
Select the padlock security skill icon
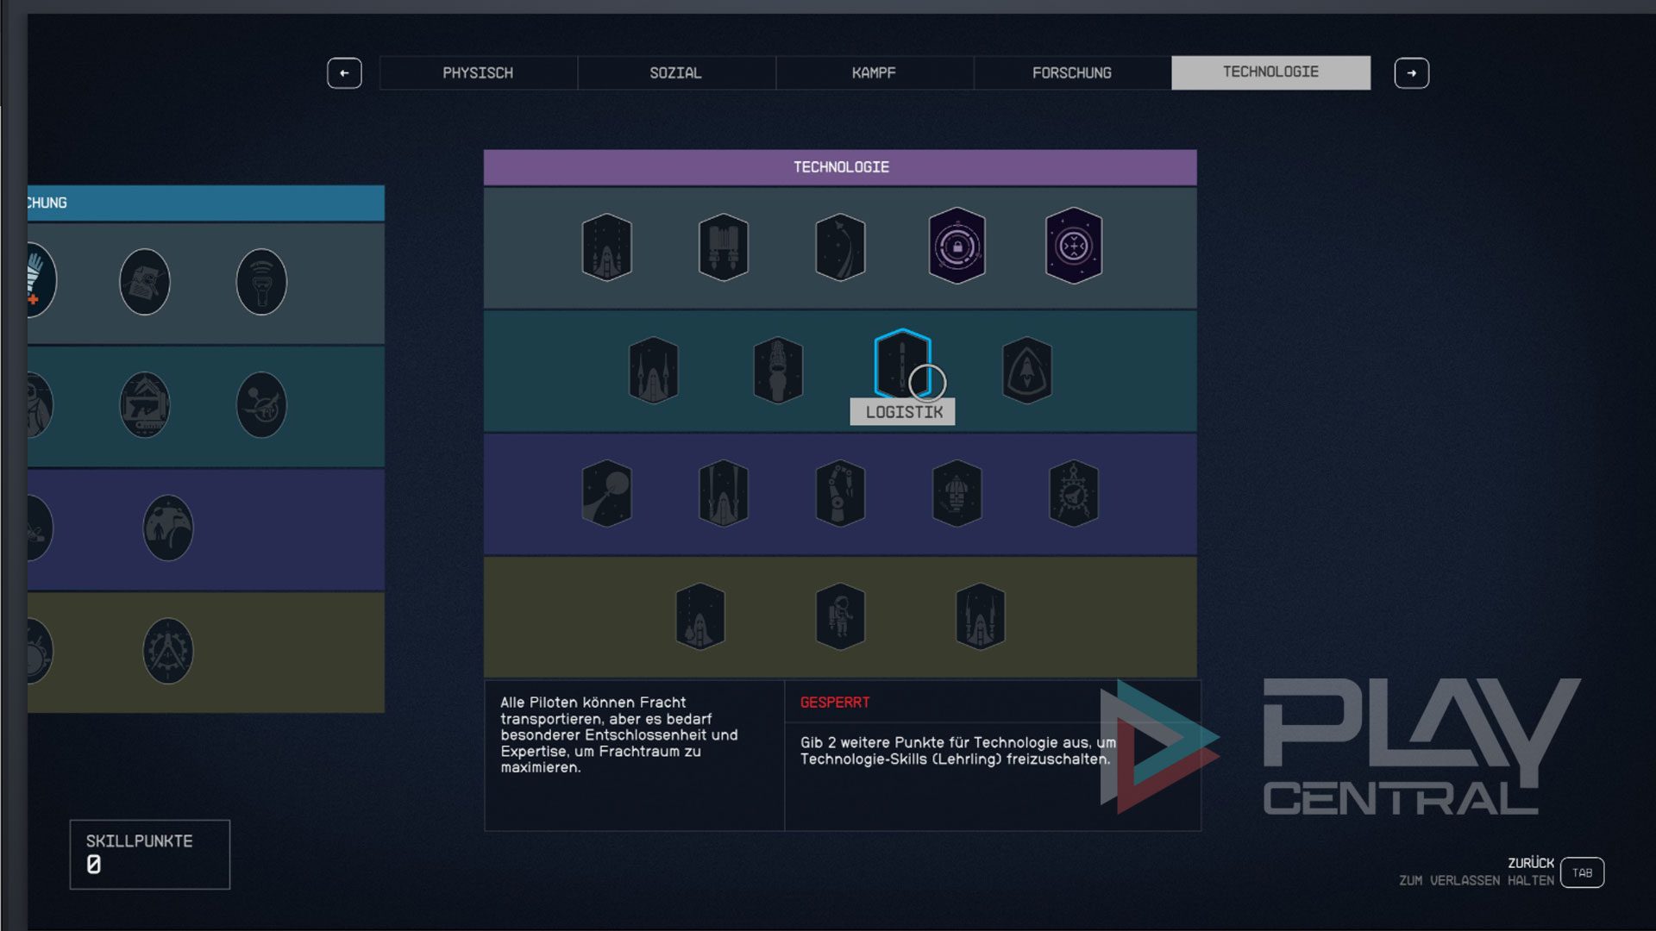(x=957, y=247)
